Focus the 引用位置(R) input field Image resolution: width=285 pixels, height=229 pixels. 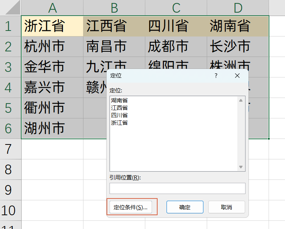(177, 188)
